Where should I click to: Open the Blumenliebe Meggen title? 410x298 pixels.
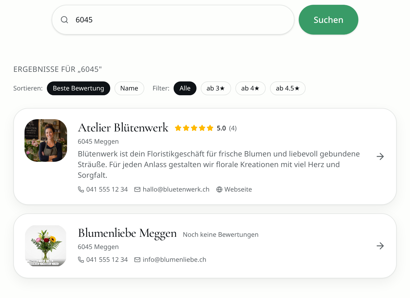tap(127, 233)
